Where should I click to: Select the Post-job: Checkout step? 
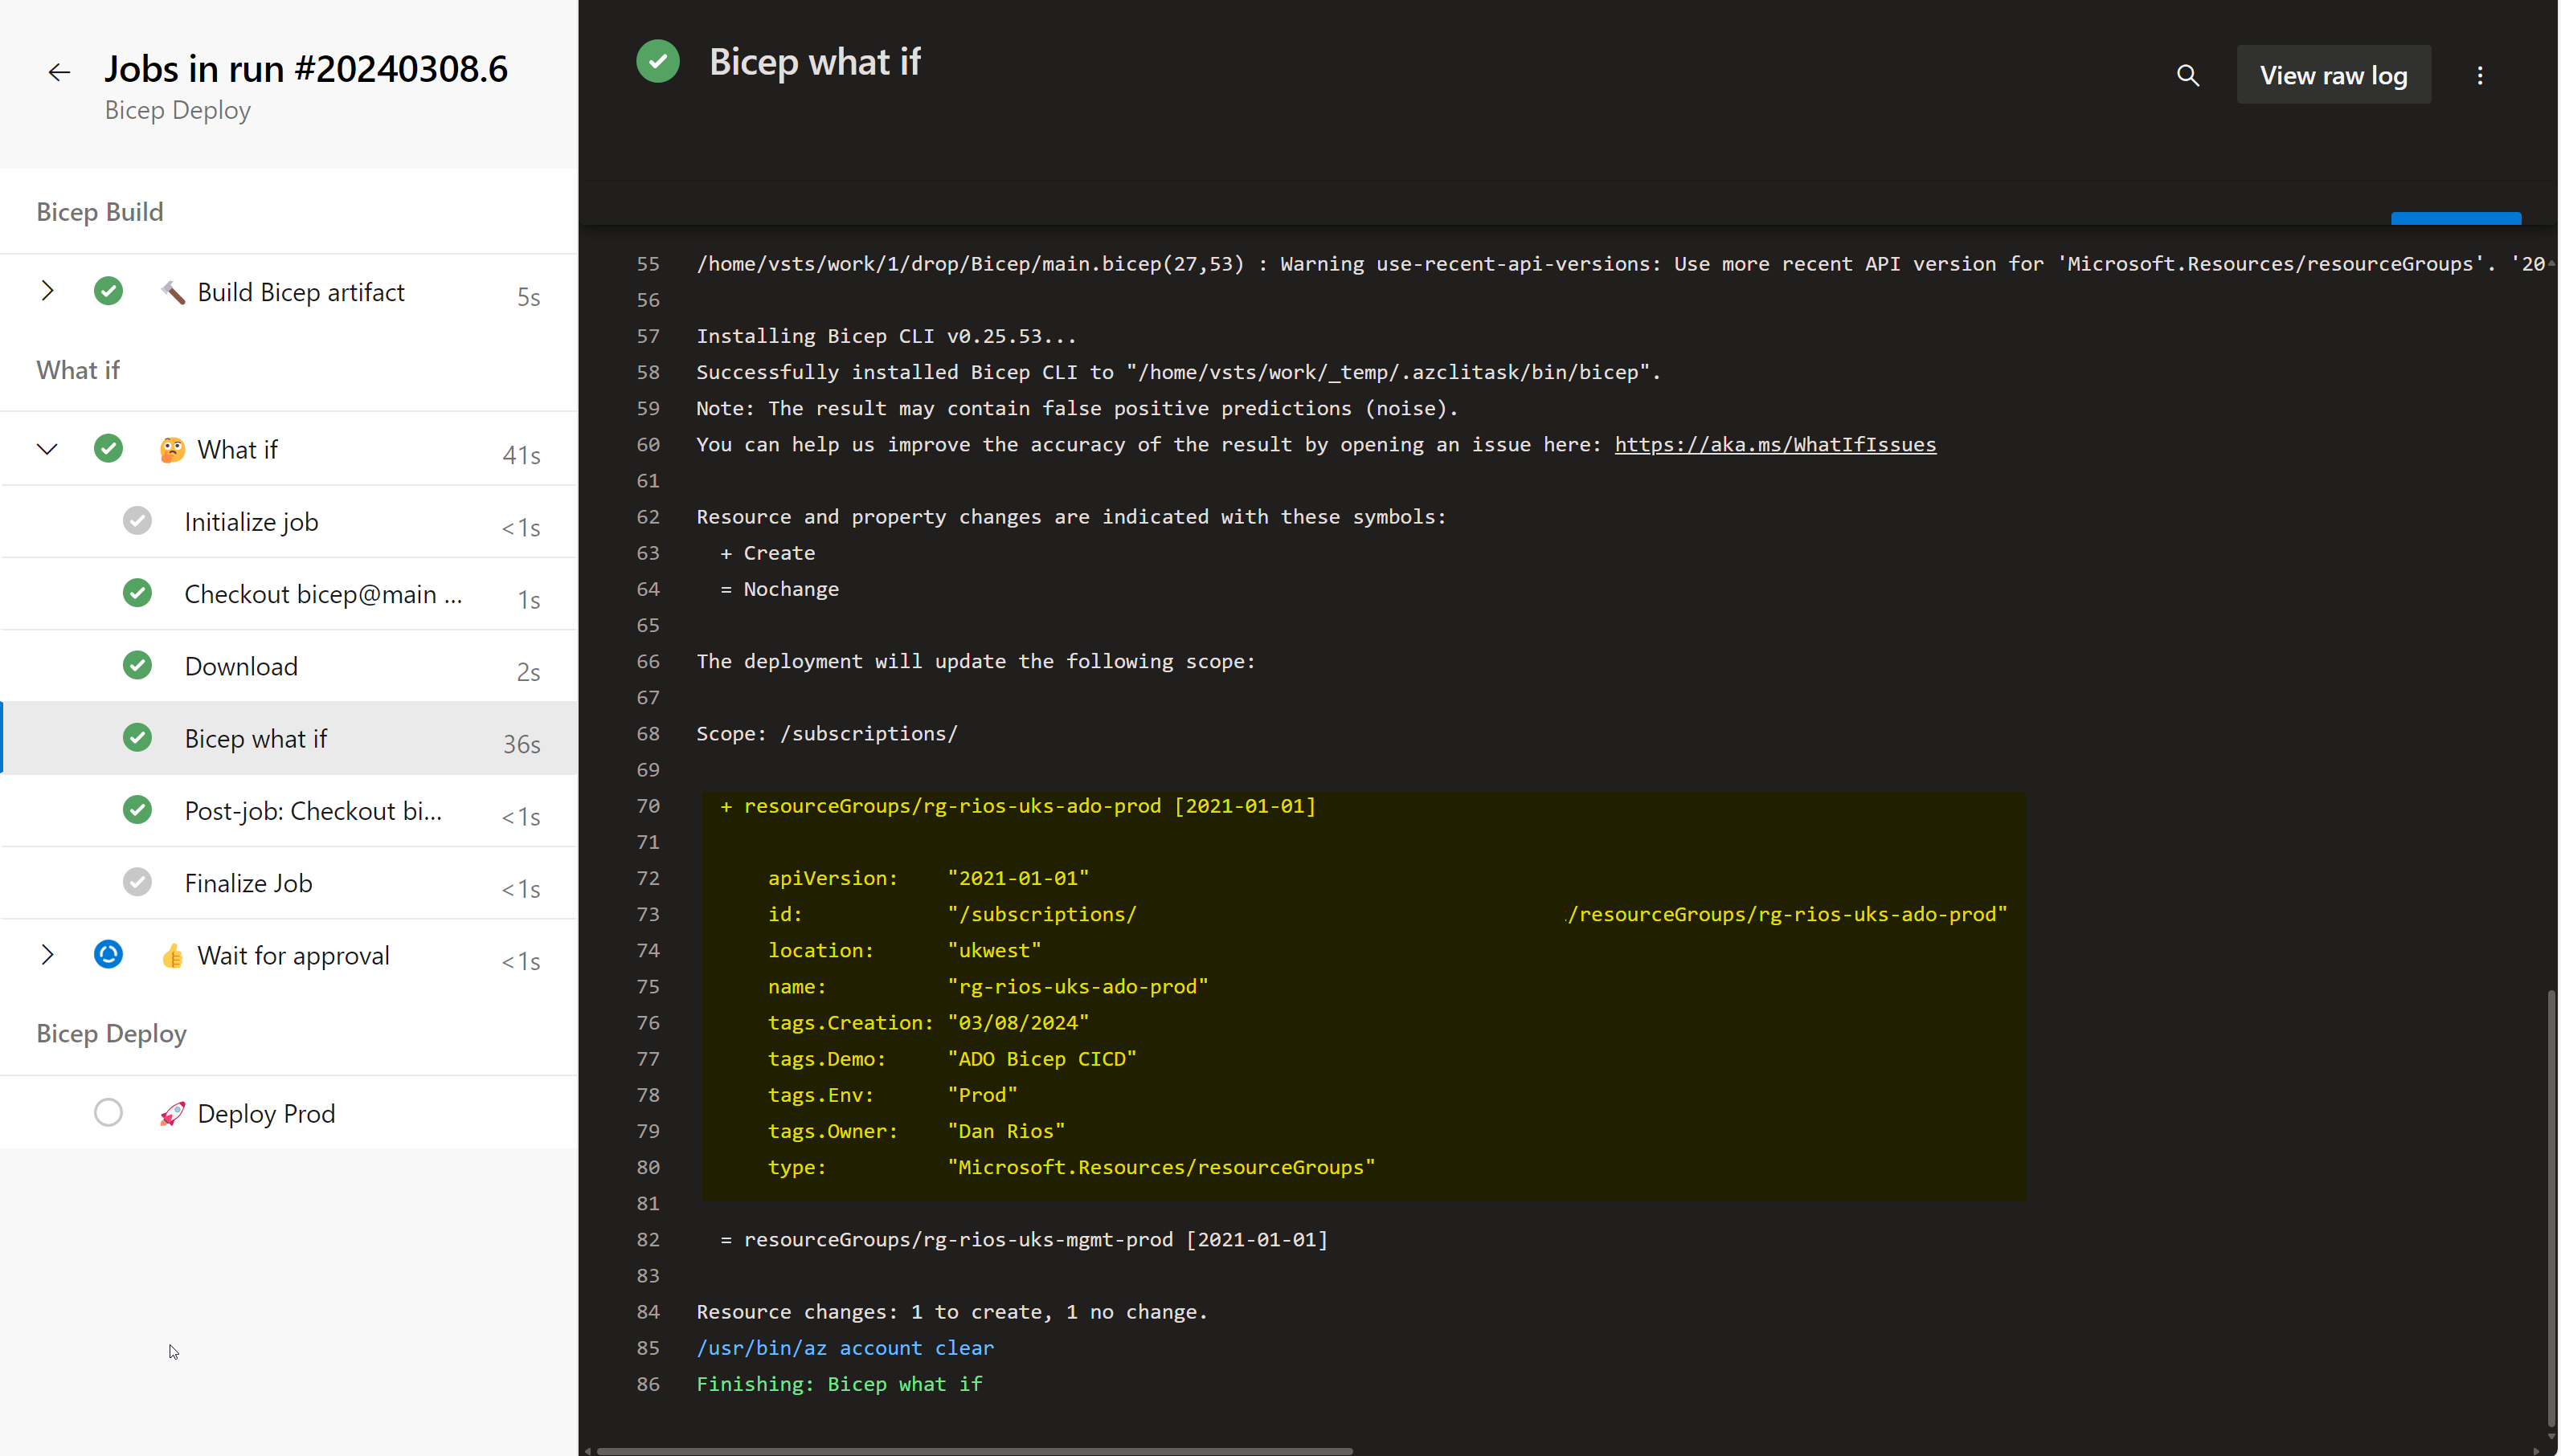[x=290, y=811]
